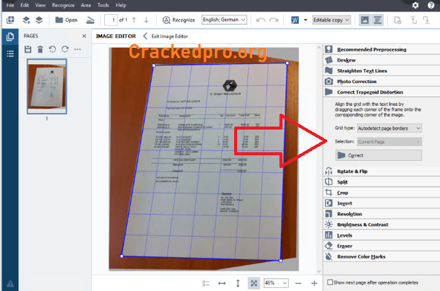Open settings with the gear icon
Image resolution: width=440 pixels, height=291 pixels.
click(415, 5)
